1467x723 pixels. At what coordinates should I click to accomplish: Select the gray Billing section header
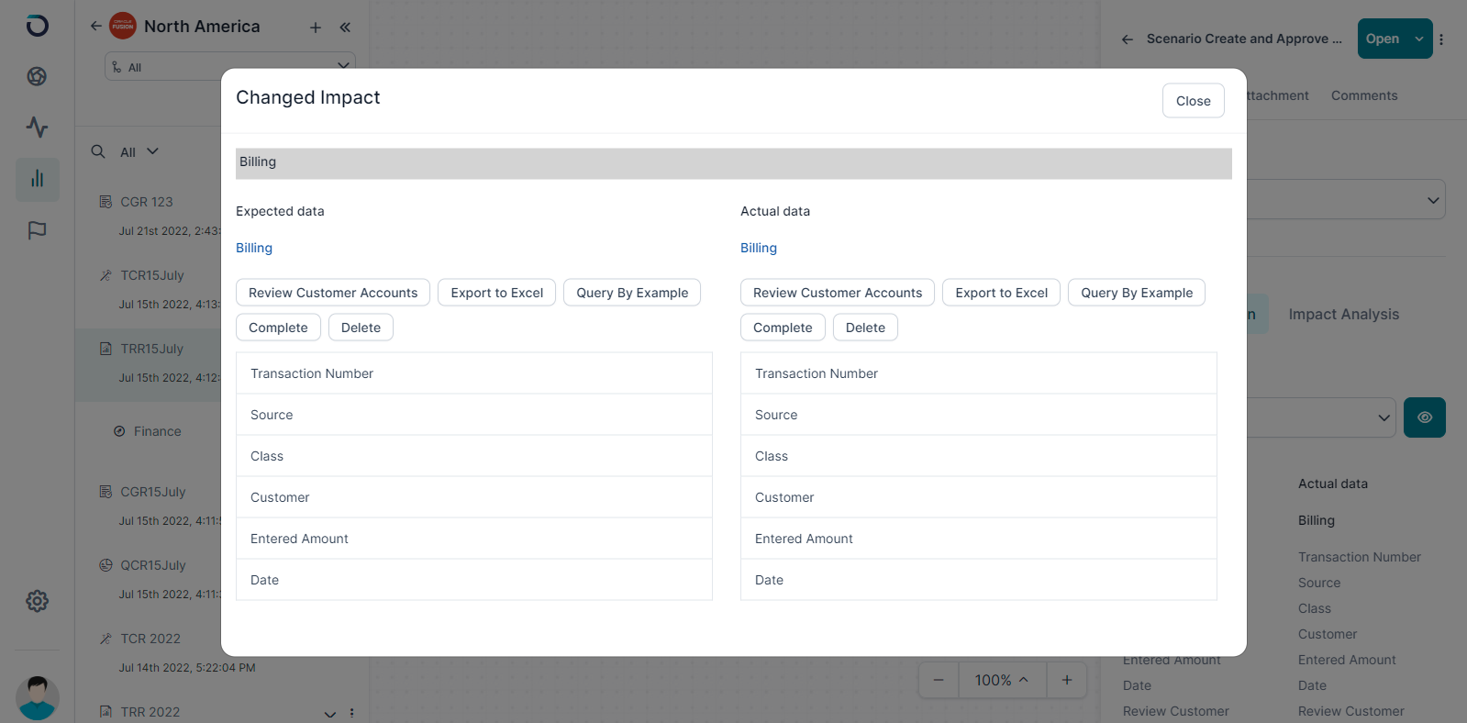click(x=734, y=163)
